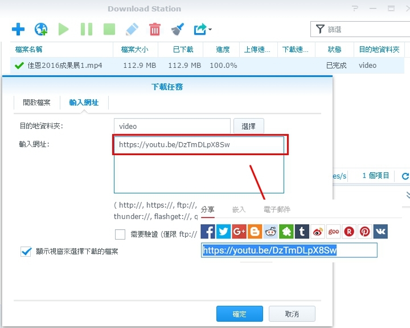Click the highlighted YouTube share link field

tap(289, 250)
